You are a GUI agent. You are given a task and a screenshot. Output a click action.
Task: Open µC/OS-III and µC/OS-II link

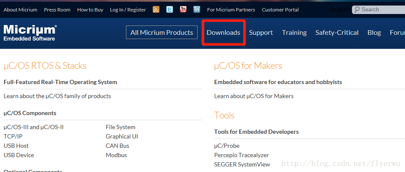[34, 127]
